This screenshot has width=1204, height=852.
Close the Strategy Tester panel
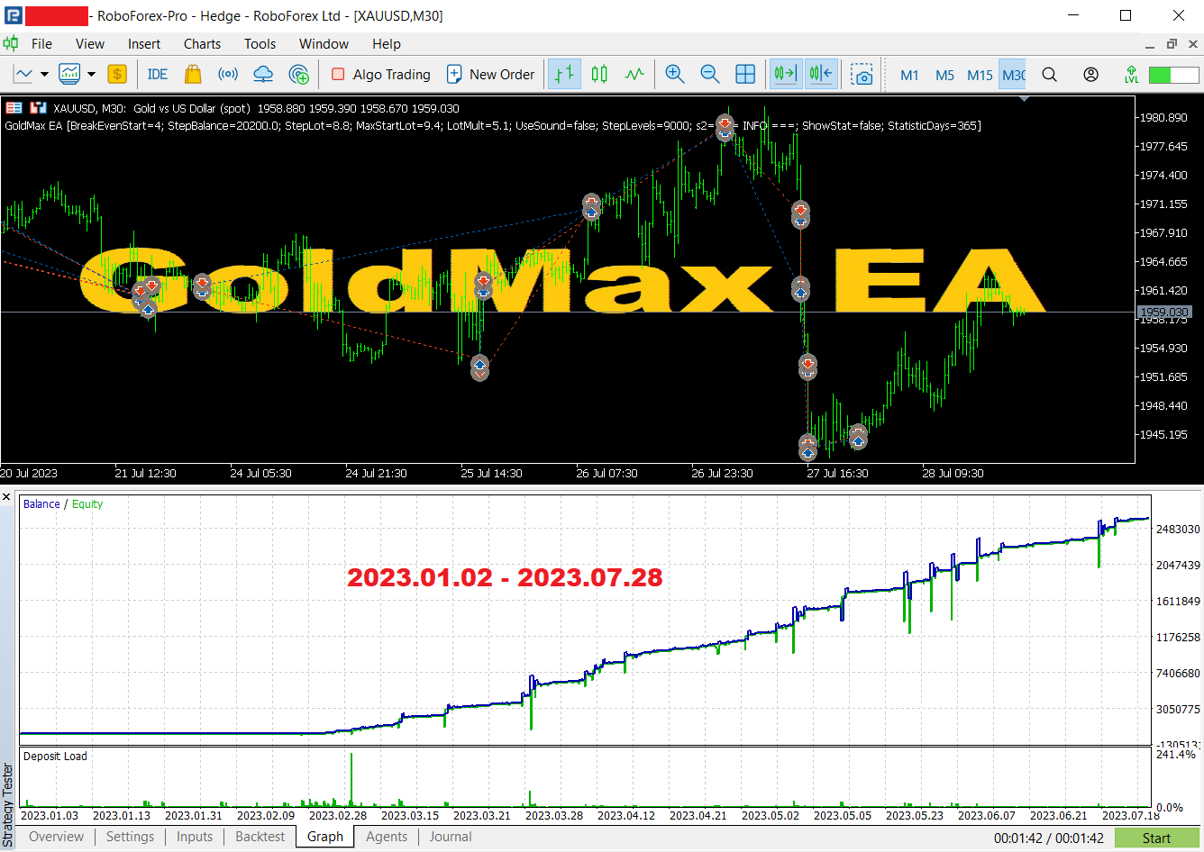pyautogui.click(x=6, y=497)
